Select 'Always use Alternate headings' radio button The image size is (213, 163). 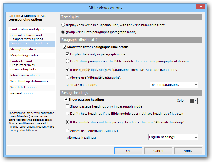pos(67,131)
